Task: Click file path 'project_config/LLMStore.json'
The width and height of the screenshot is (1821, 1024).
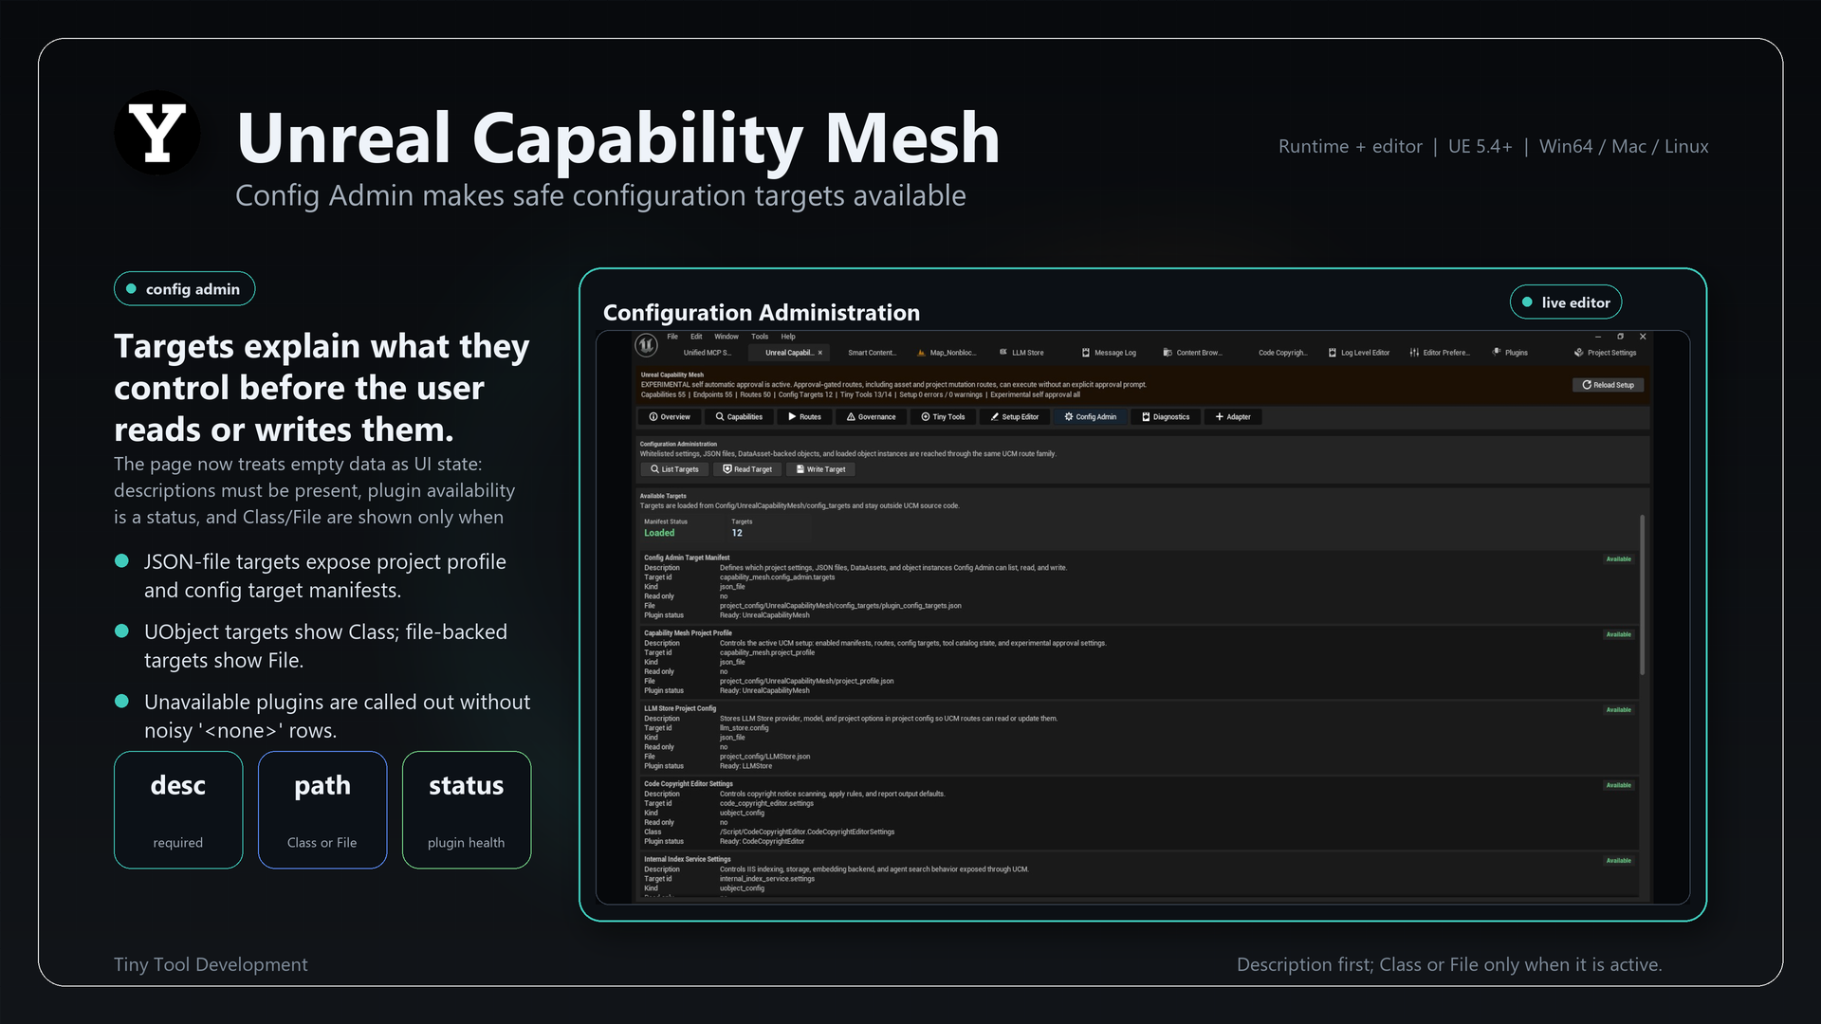Action: 764,757
